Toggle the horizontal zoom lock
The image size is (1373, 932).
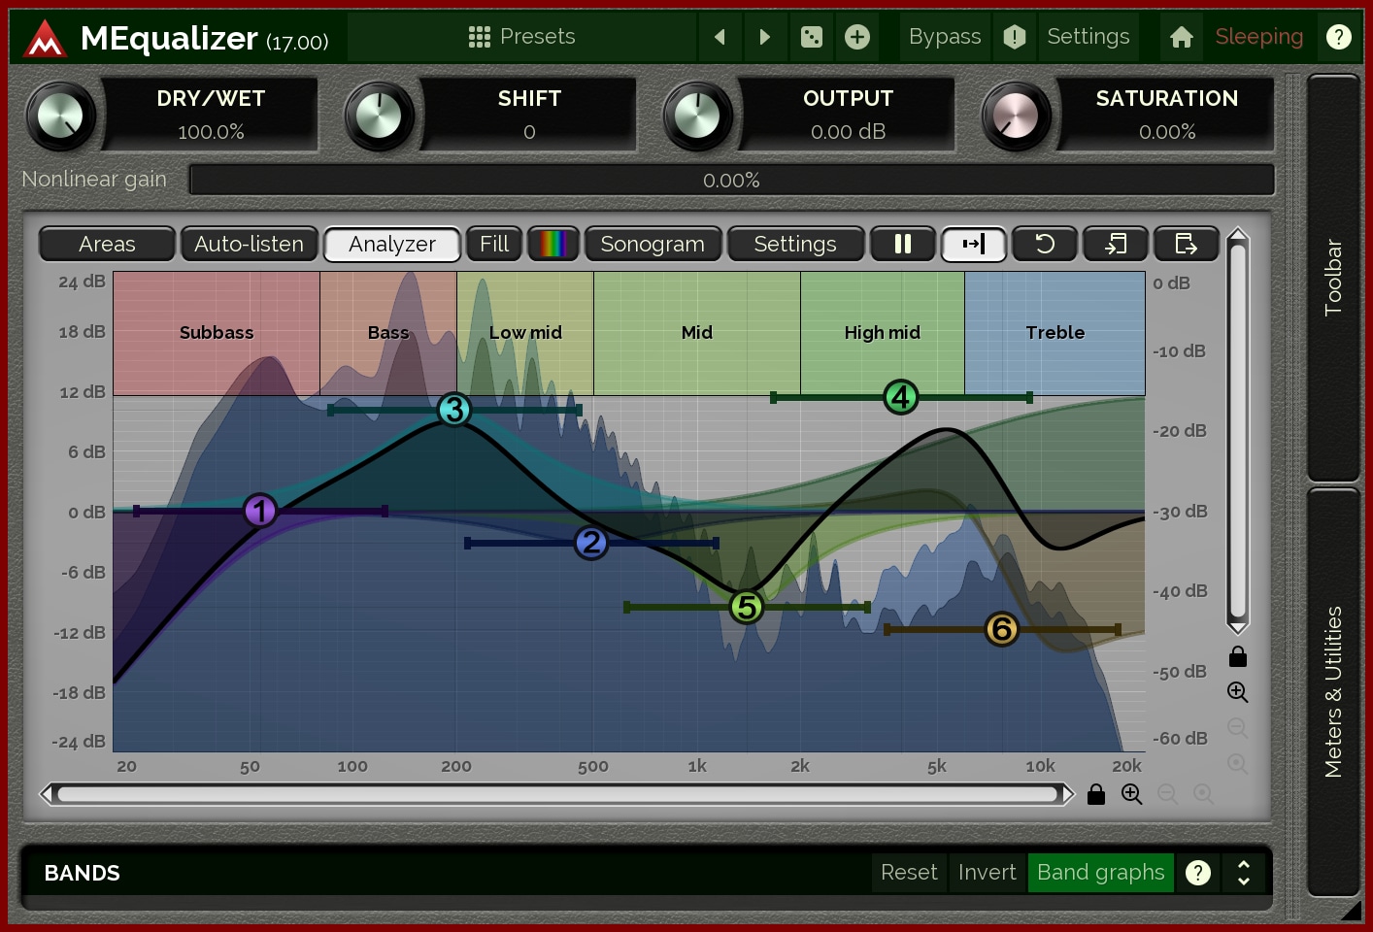(x=1096, y=794)
